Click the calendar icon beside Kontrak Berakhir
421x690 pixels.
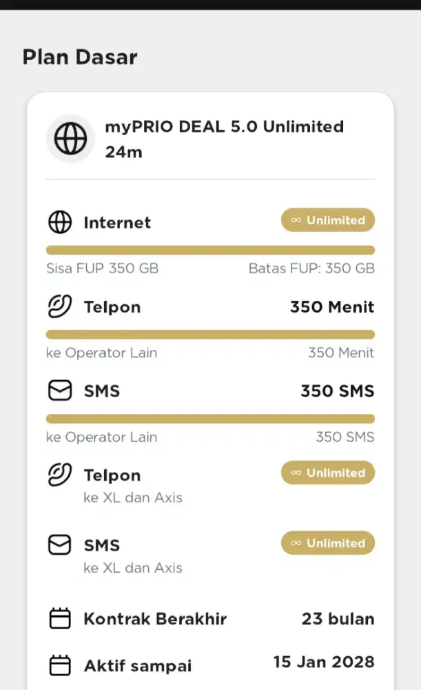pyautogui.click(x=61, y=618)
